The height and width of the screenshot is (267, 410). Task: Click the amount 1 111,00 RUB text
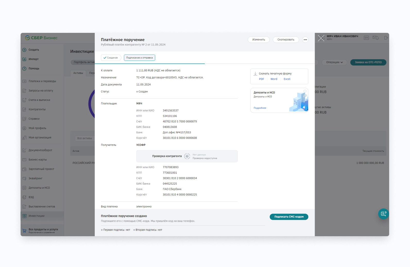pos(145,70)
